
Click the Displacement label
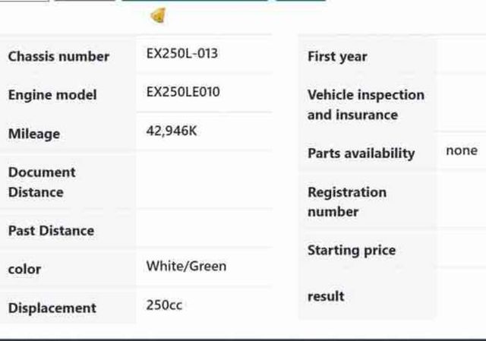(x=52, y=308)
